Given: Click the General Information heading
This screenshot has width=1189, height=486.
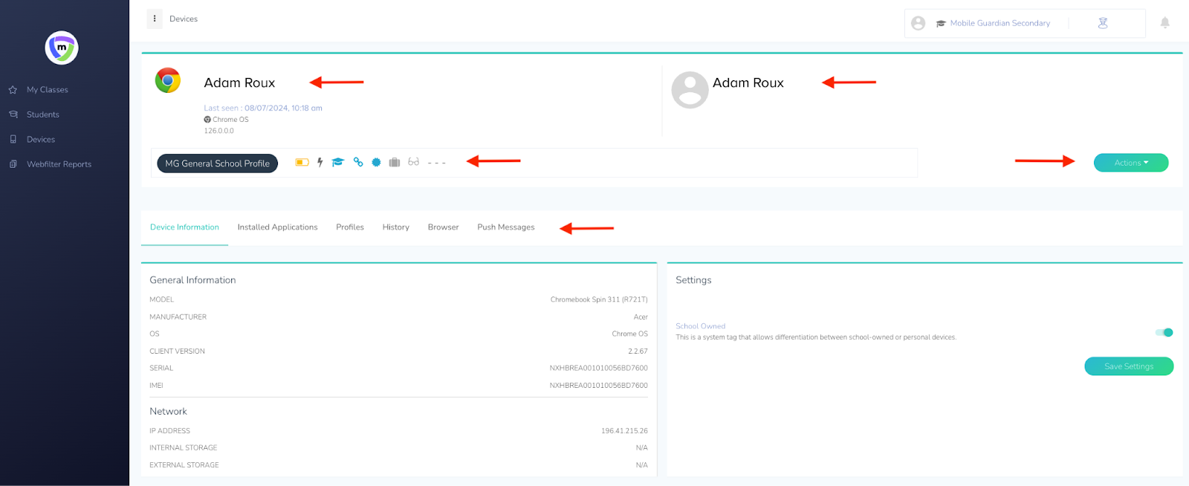Looking at the screenshot, I should pyautogui.click(x=192, y=280).
